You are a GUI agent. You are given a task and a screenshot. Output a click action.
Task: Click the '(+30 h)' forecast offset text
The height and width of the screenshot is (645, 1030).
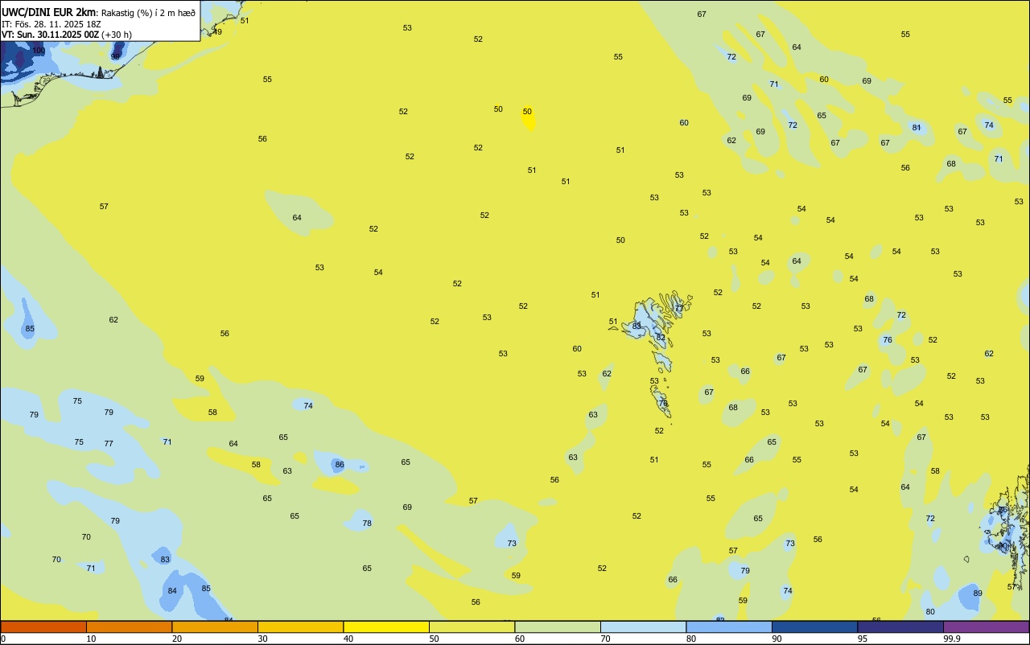[x=117, y=35]
